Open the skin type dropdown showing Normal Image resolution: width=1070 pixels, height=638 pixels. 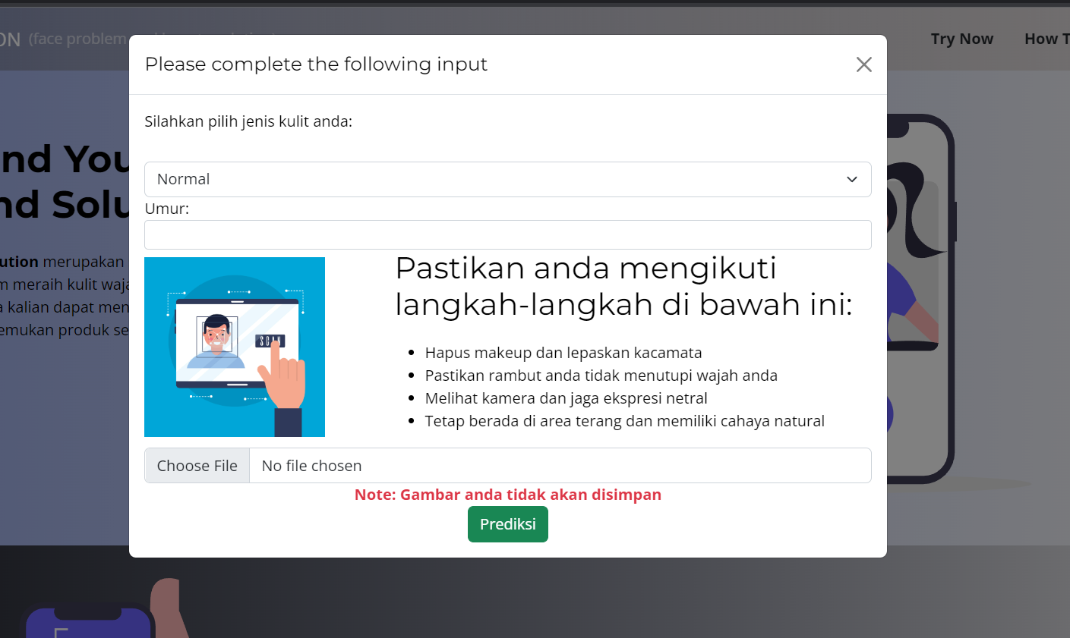click(x=507, y=179)
